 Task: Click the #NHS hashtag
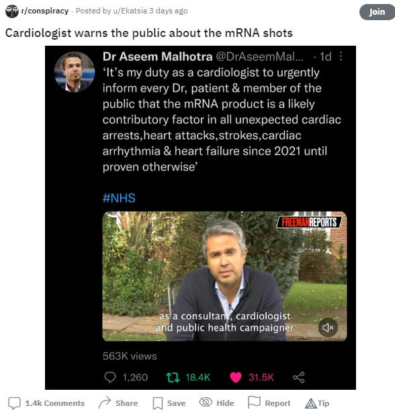click(x=119, y=198)
